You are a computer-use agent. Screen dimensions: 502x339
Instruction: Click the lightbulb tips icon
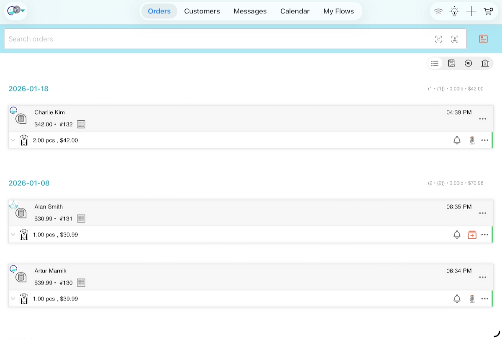pyautogui.click(x=454, y=11)
